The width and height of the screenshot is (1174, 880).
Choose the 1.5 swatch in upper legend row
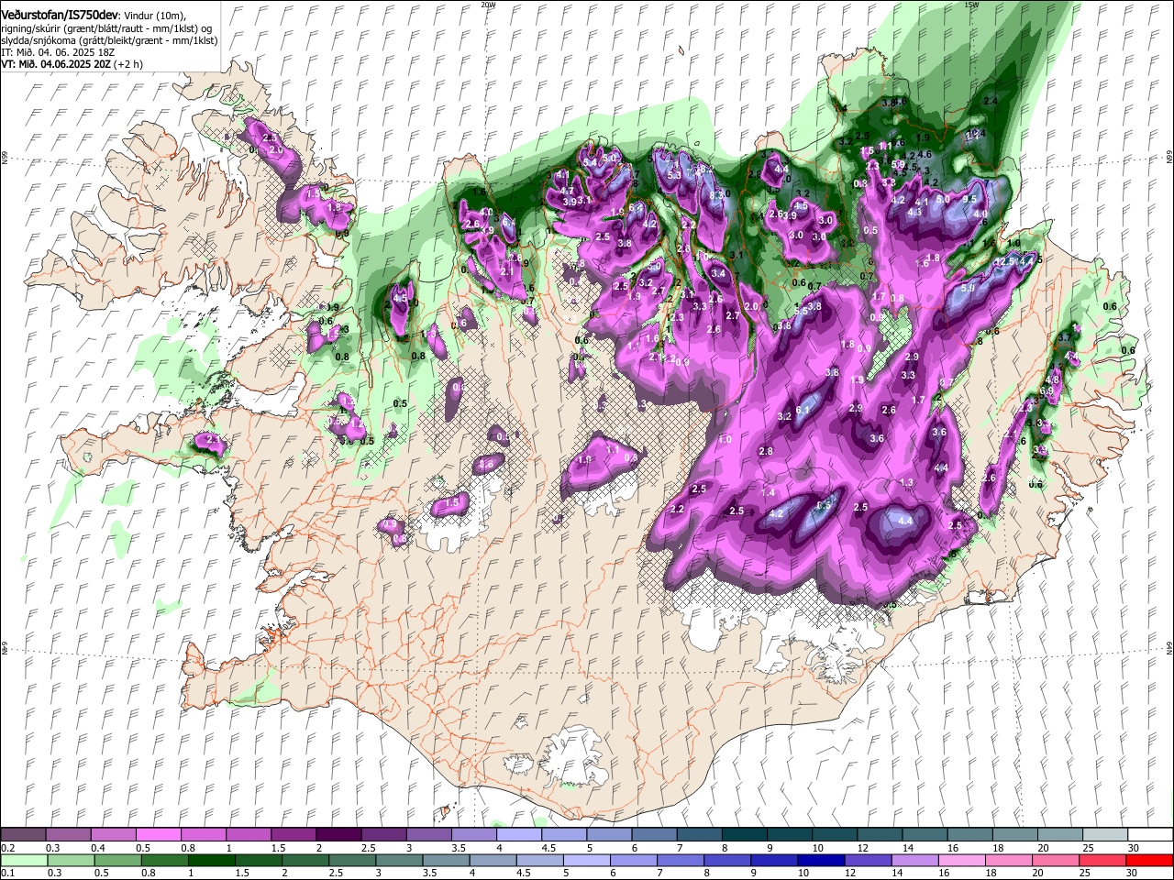click(293, 834)
